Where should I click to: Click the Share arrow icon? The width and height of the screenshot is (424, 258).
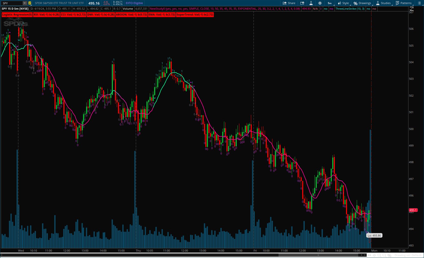point(285,3)
